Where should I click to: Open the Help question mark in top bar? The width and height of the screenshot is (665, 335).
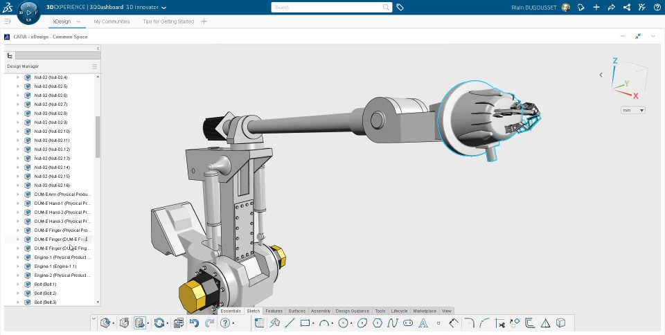point(657,7)
